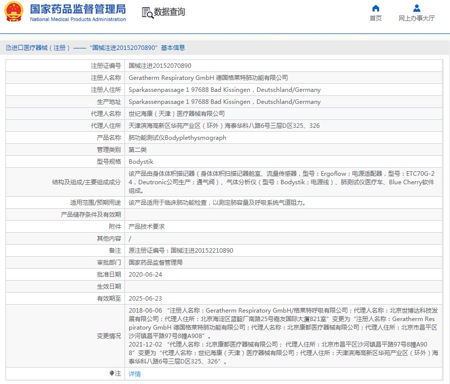Click the 国家药品监督管理局 site title
The width and height of the screenshot is (450, 384).
coord(77,9)
